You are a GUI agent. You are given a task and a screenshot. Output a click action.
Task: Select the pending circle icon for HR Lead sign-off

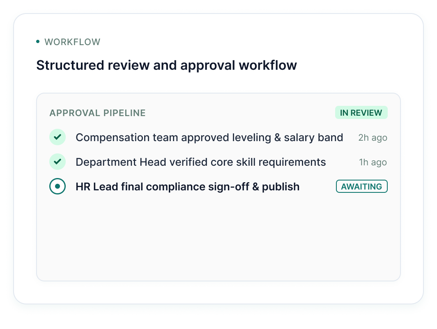click(x=57, y=186)
